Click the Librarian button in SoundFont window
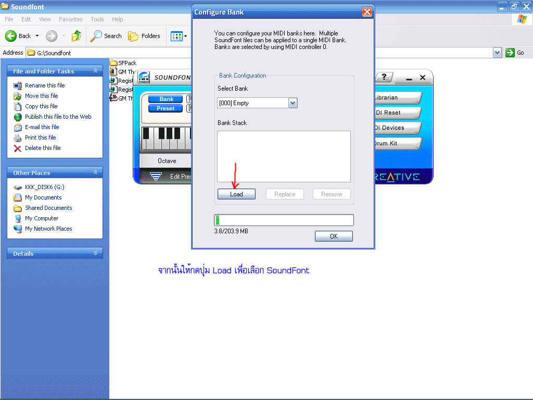Image resolution: width=533 pixels, height=400 pixels. (x=398, y=97)
